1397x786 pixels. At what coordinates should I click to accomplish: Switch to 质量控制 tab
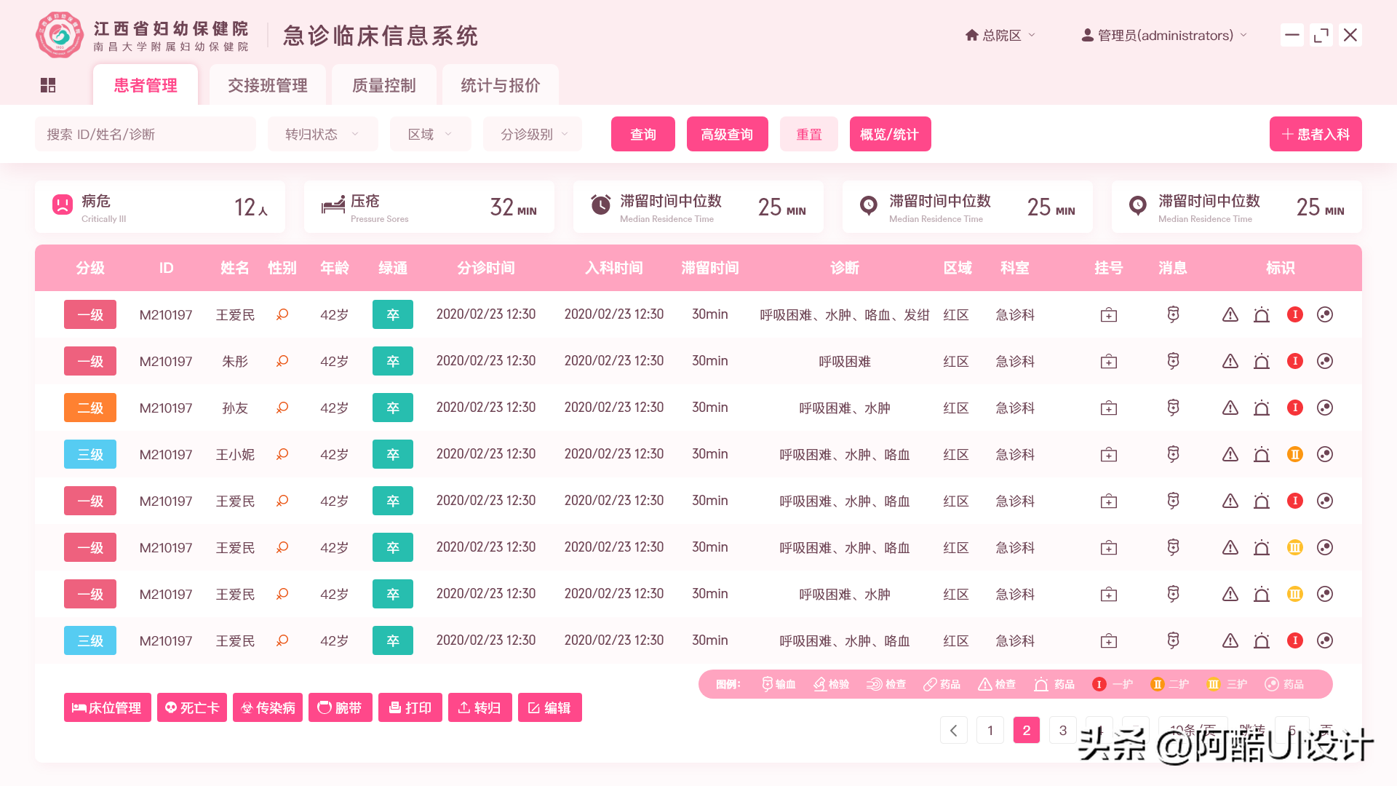click(x=384, y=85)
